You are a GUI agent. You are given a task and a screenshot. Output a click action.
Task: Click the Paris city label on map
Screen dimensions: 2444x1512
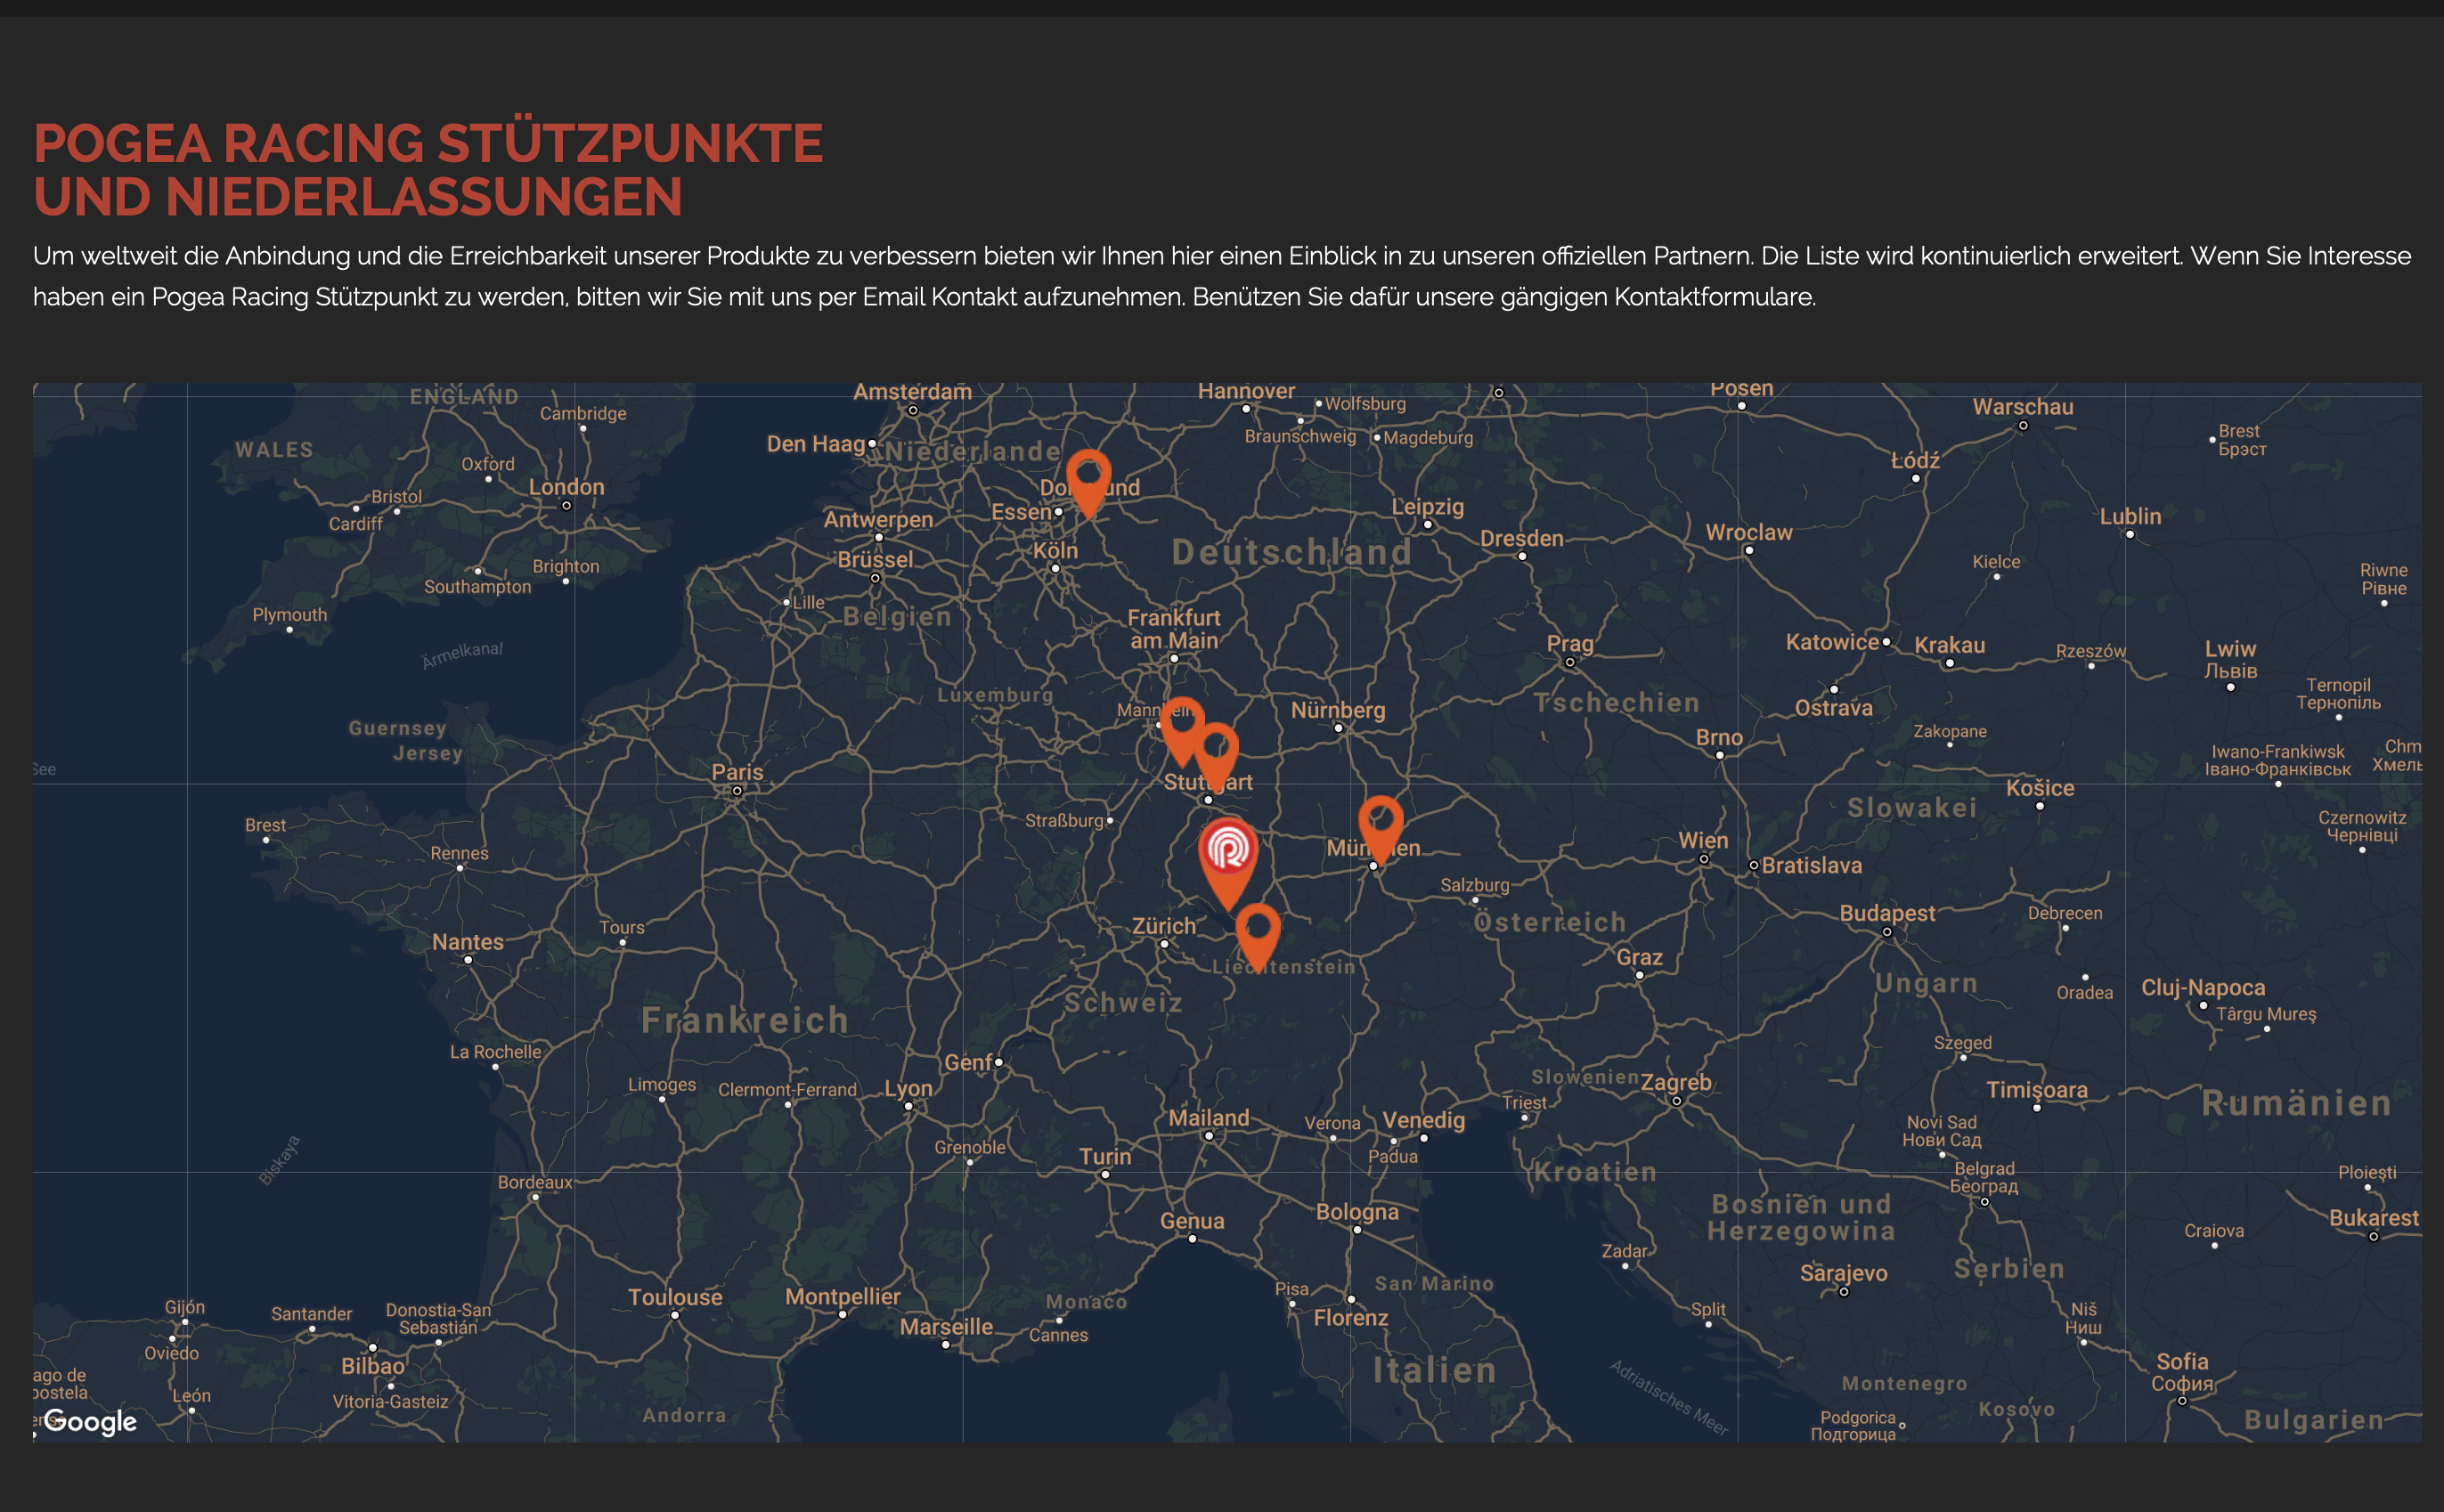click(x=737, y=772)
